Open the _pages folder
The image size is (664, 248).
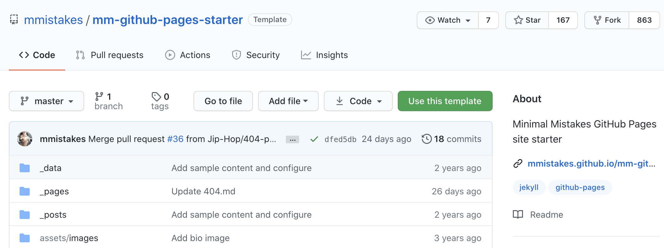(x=54, y=191)
